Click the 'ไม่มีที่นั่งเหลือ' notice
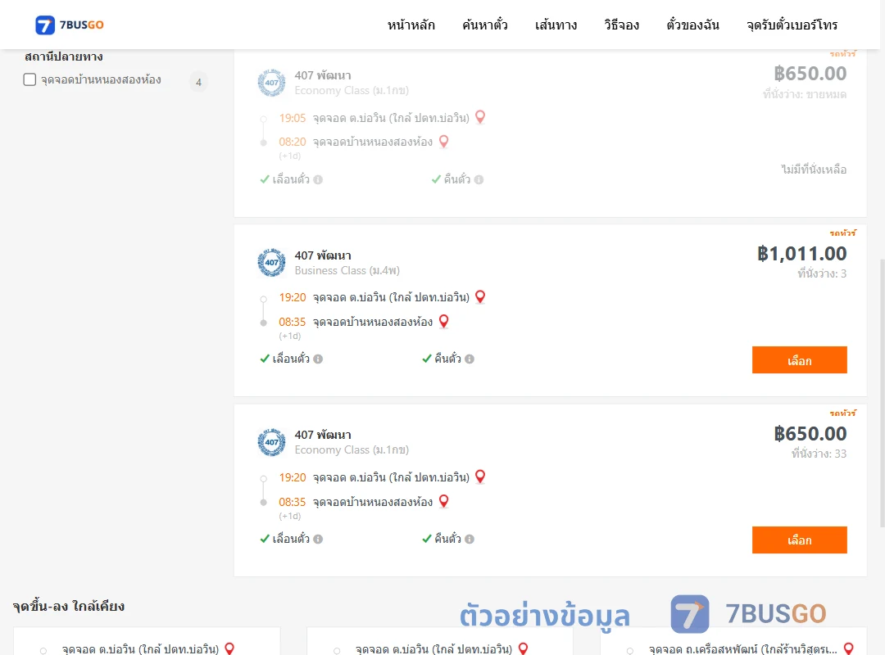Screen dimensions: 885x655 (814, 169)
